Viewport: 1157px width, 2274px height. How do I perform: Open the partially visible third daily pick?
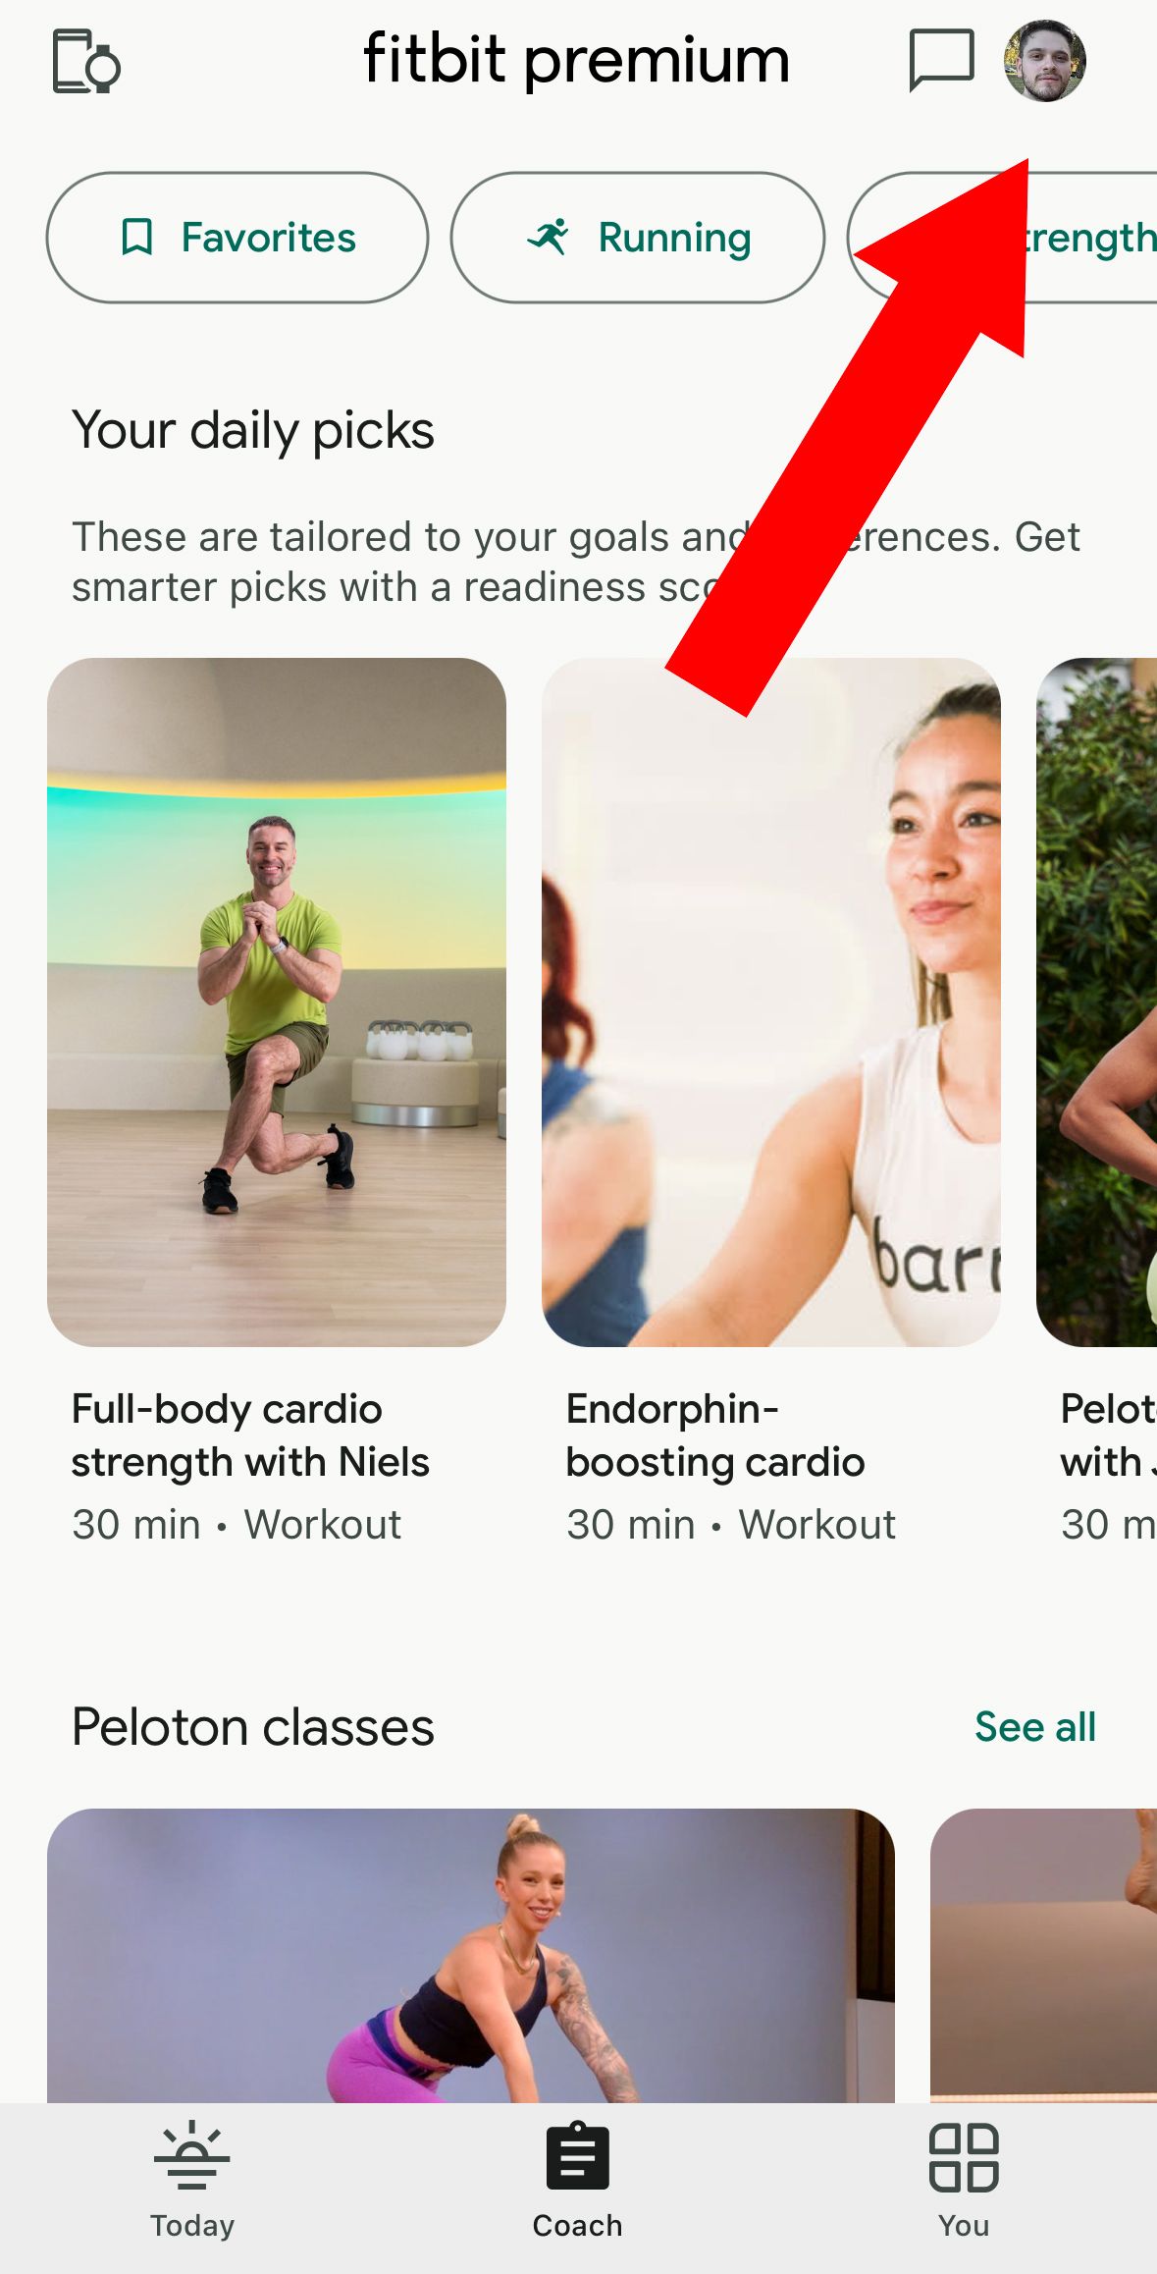click(x=1097, y=1002)
